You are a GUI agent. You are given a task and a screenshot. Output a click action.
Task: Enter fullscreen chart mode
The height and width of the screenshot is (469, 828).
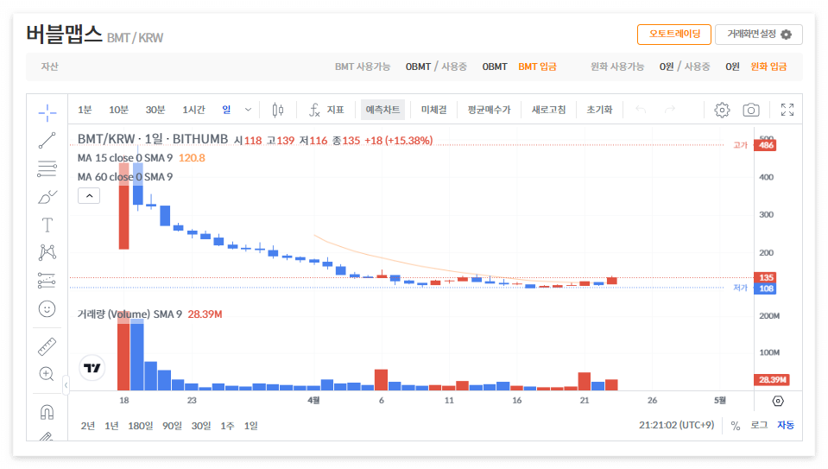pos(787,110)
